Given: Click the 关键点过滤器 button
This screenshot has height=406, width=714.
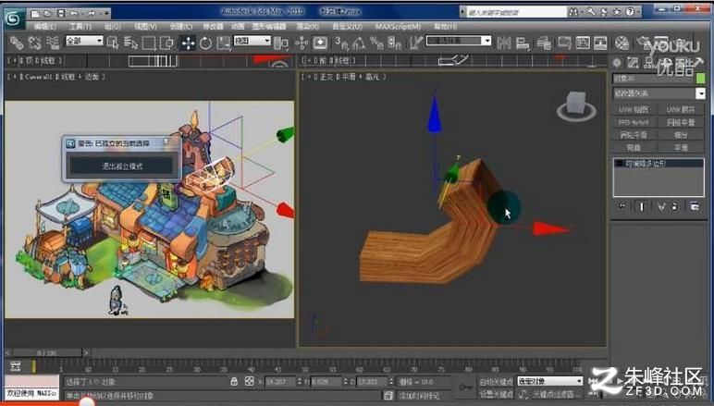Looking at the screenshot, I should 556,394.
